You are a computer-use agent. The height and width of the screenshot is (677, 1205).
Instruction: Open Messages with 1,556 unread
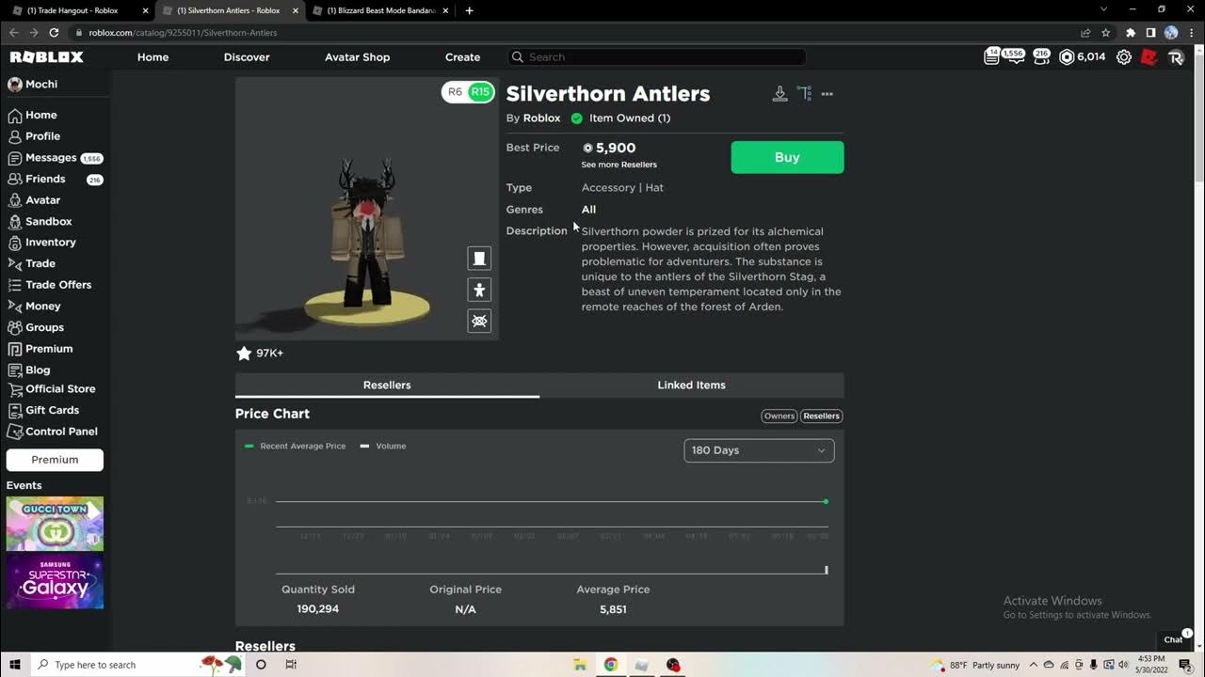(x=55, y=158)
